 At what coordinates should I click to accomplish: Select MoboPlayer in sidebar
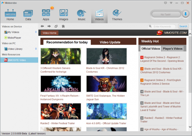[19, 38]
